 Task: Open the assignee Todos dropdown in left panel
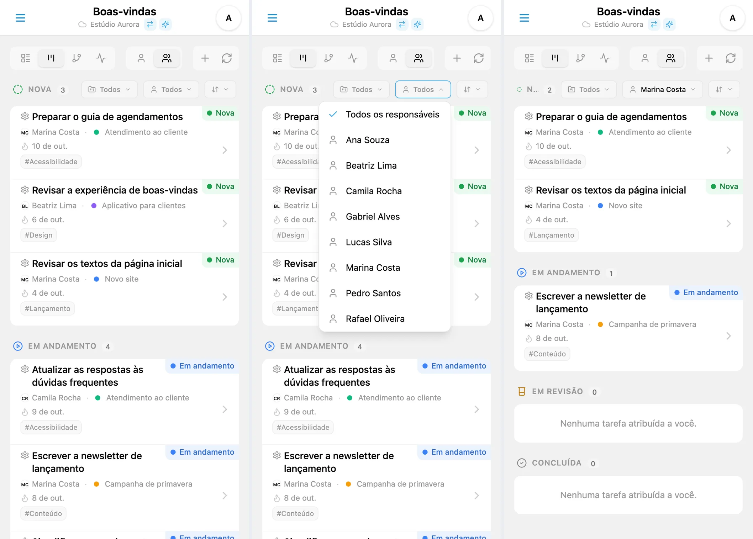[171, 89]
